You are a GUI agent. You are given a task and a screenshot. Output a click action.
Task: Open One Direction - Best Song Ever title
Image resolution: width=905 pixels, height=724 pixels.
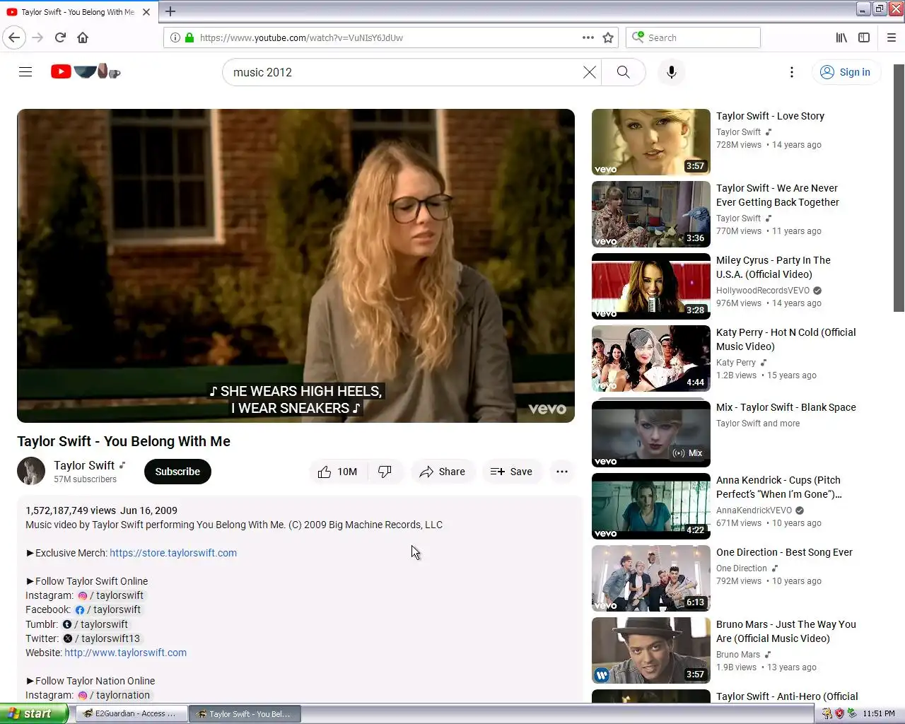coord(784,552)
